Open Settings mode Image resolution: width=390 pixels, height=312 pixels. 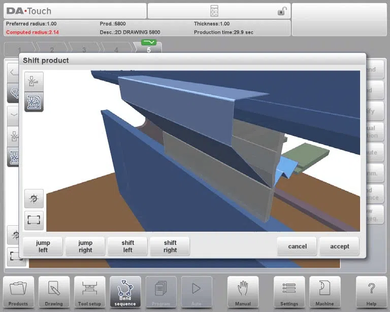(289, 292)
